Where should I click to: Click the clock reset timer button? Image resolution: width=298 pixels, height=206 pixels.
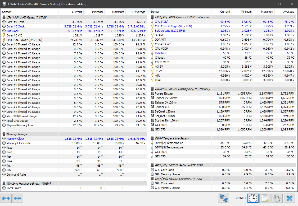pos(253,198)
